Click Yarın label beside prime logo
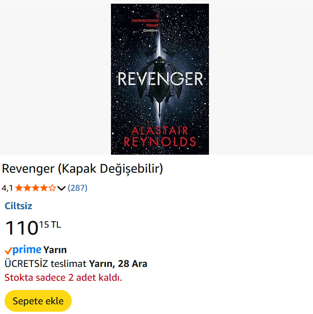Image resolution: width=313 pixels, height=314 pixels. coord(55,250)
